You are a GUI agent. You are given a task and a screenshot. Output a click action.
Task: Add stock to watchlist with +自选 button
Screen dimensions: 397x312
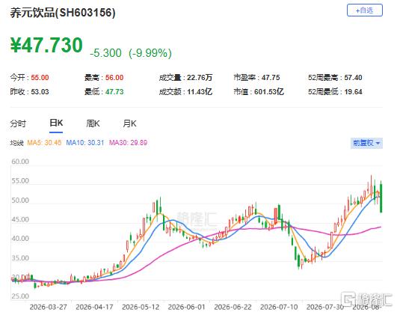coord(365,10)
